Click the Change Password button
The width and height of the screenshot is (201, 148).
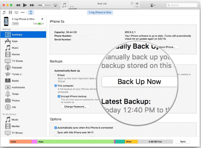point(75,107)
